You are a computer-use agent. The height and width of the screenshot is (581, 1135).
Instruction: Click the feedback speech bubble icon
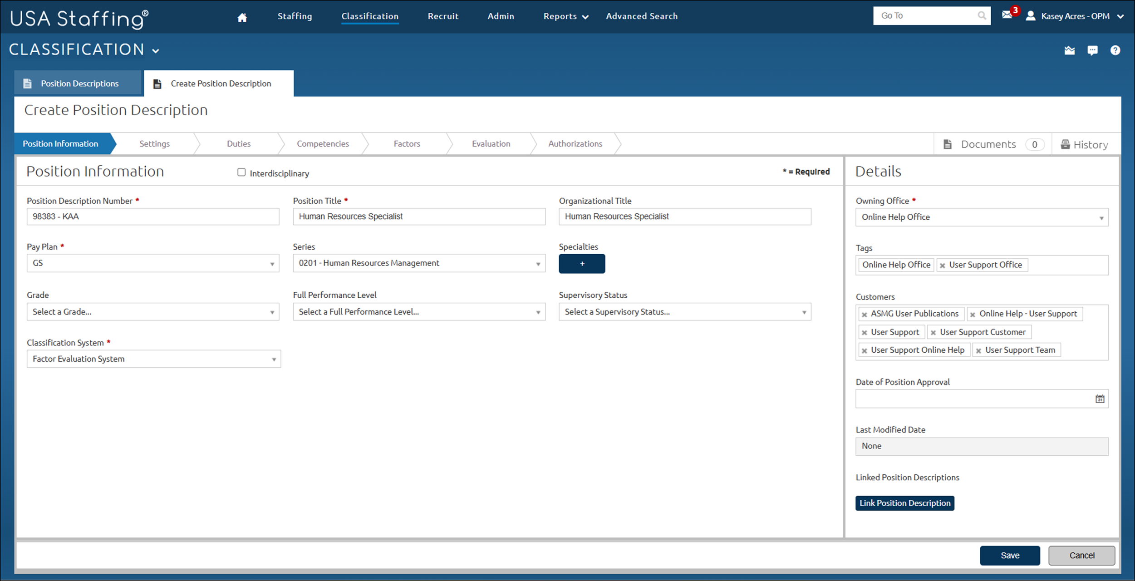click(1092, 50)
